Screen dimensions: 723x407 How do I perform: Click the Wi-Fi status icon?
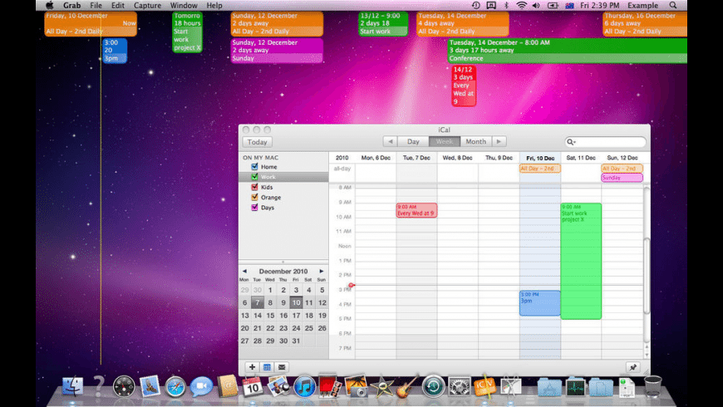click(x=521, y=6)
